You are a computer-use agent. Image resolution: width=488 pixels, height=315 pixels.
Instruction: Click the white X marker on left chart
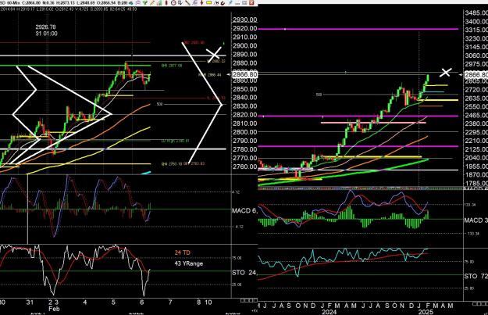click(214, 55)
